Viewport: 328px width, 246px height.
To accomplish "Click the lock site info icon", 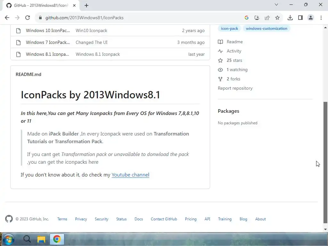I will click(40, 18).
